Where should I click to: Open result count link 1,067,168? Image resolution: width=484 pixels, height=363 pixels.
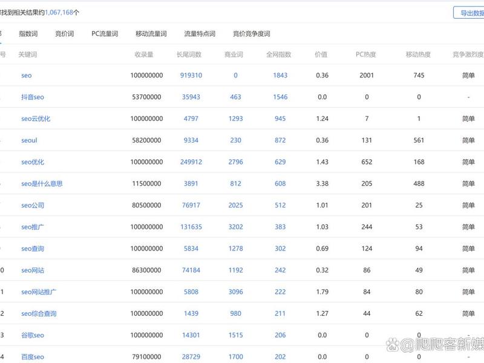tap(59, 12)
